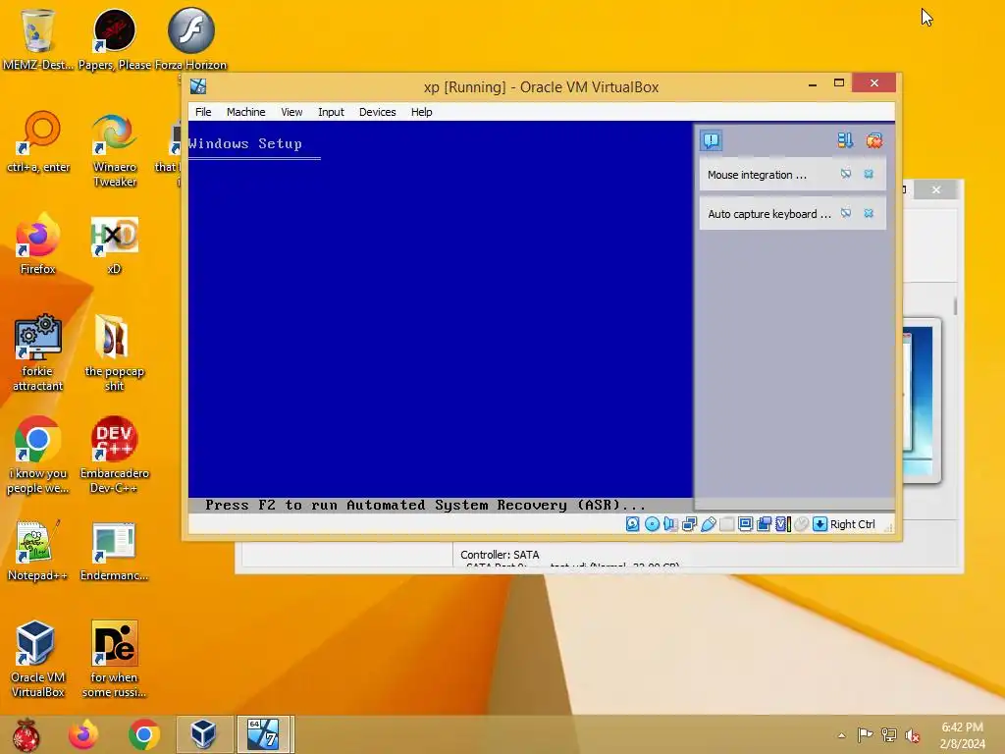This screenshot has height=754, width=1005.
Task: Click the audio status icon
Action: (670, 524)
